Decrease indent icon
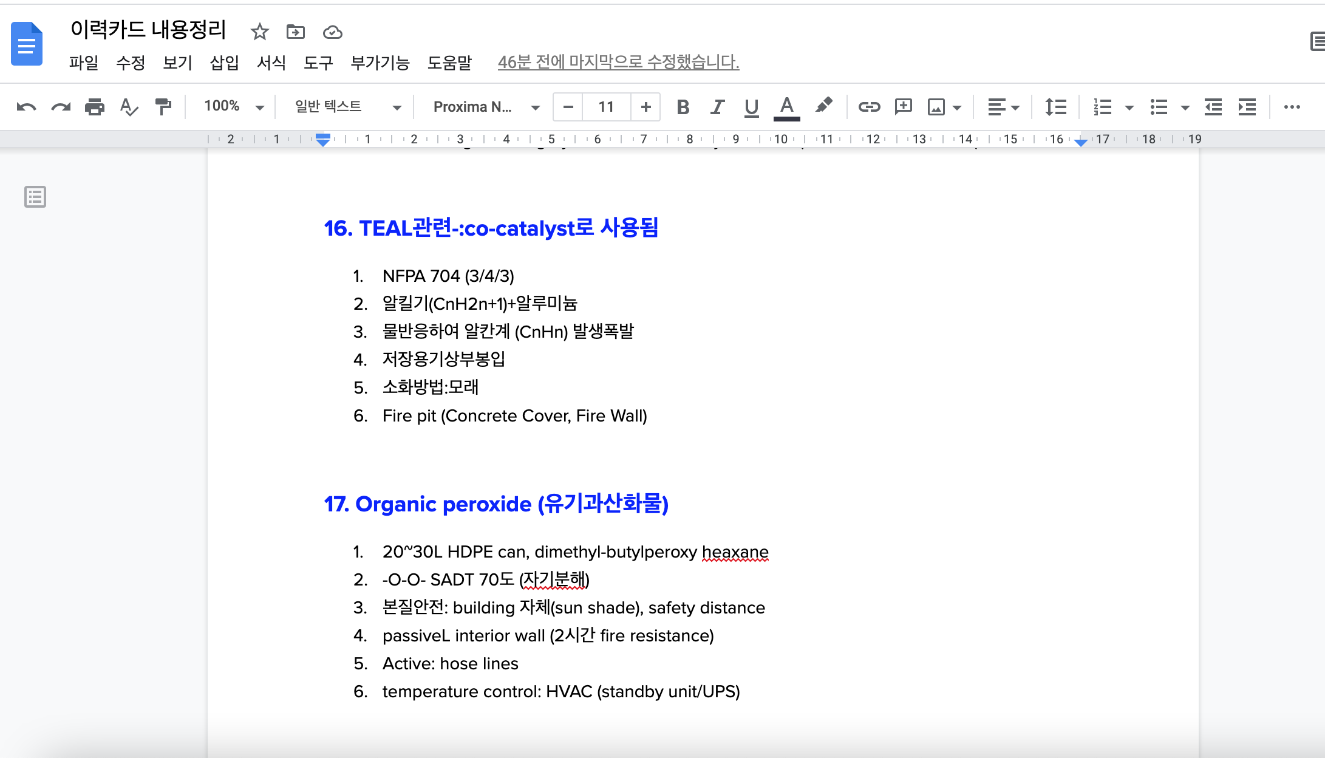The height and width of the screenshot is (758, 1325). [x=1213, y=107]
